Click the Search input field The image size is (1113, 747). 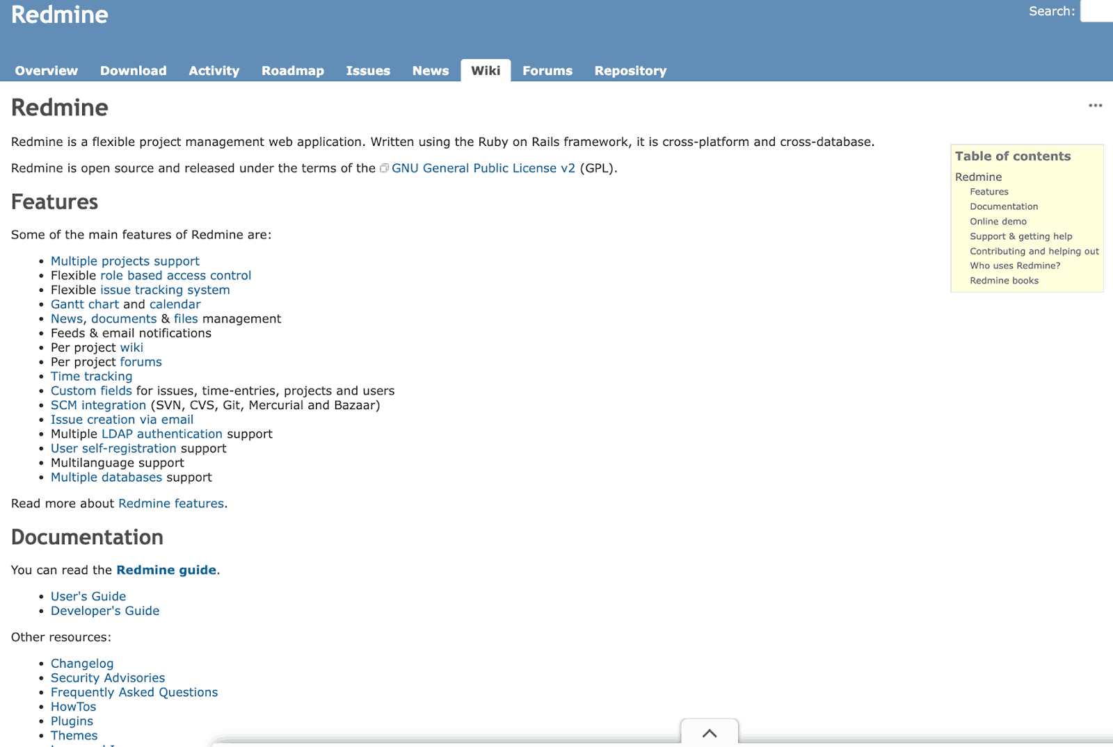point(1098,11)
